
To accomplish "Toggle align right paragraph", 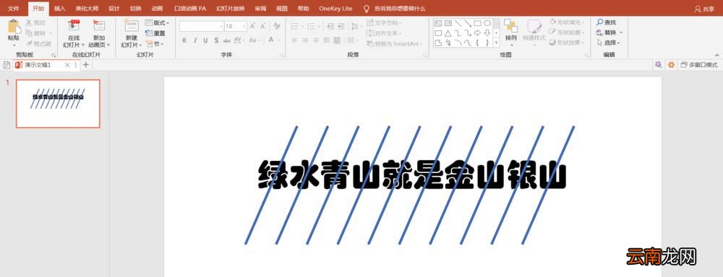I will click(315, 40).
